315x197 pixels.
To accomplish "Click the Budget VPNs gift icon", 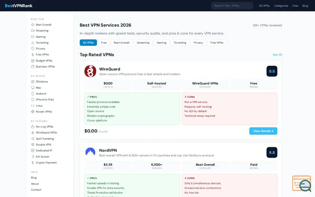I will pyautogui.click(x=33, y=61).
